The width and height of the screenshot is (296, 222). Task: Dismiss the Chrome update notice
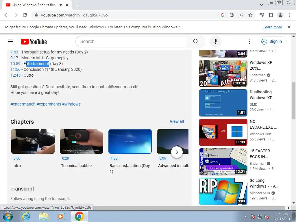[289, 27]
